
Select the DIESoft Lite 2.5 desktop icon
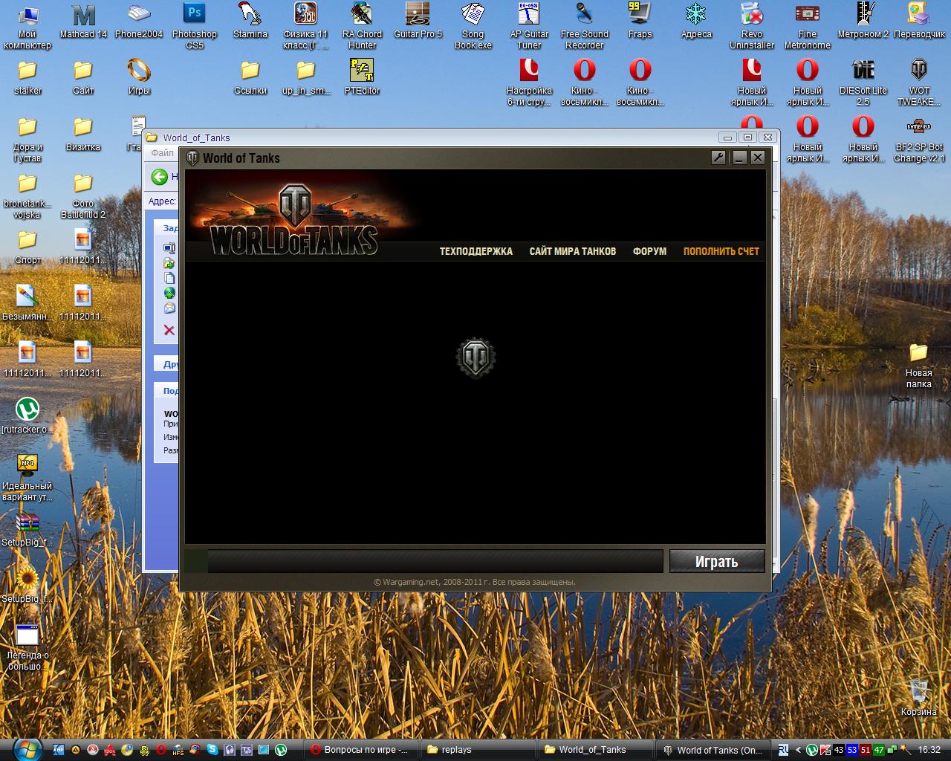863,83
